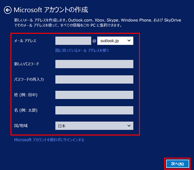This screenshot has width=194, height=170.
Task: Click the 国/地域 label
Action: [21, 126]
